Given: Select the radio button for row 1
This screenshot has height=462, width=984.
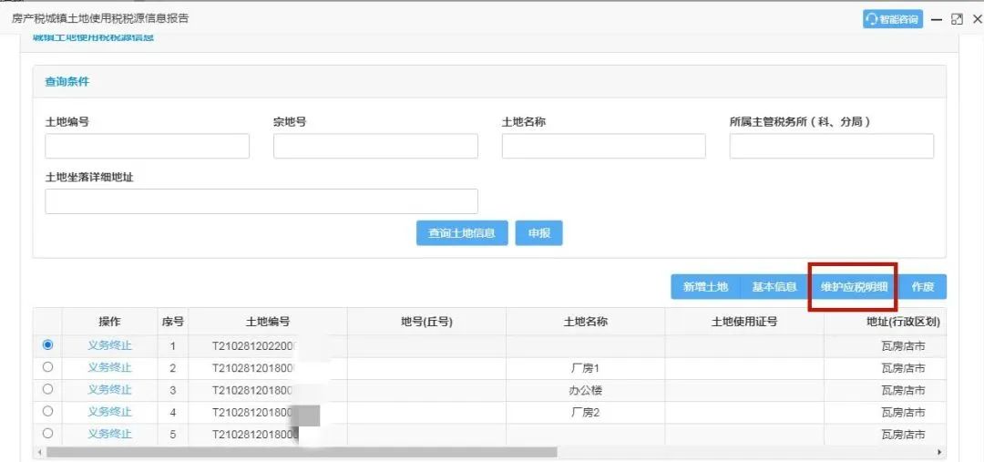Looking at the screenshot, I should point(47,345).
